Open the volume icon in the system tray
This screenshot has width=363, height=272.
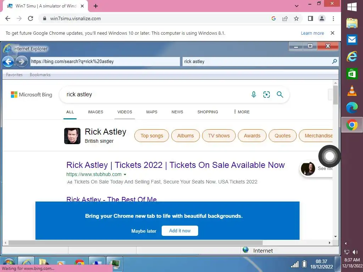pyautogui.click(x=355, y=252)
